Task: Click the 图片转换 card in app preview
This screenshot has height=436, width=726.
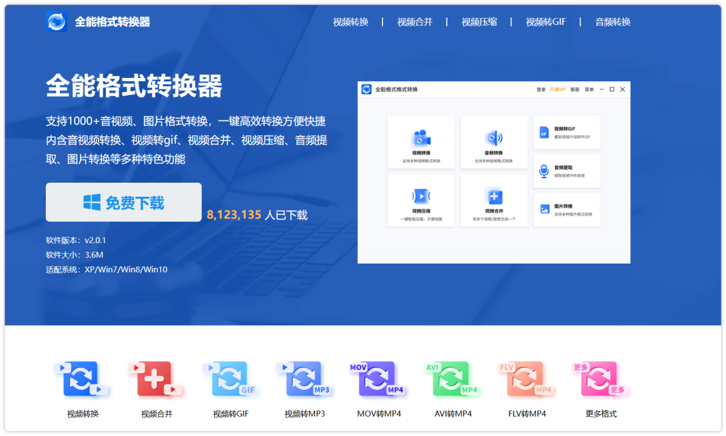Action: click(x=566, y=210)
